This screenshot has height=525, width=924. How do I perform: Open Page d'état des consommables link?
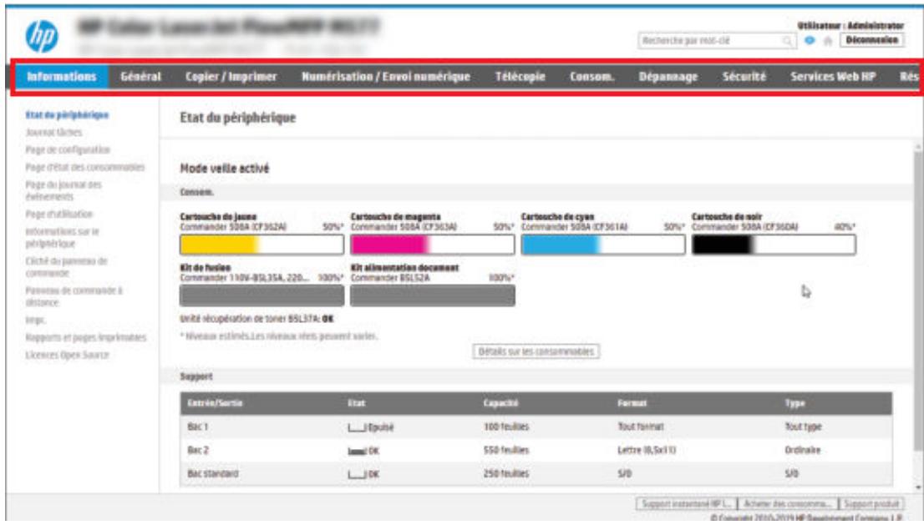pos(85,167)
